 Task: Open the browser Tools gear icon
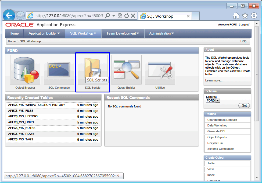(x=254, y=16)
